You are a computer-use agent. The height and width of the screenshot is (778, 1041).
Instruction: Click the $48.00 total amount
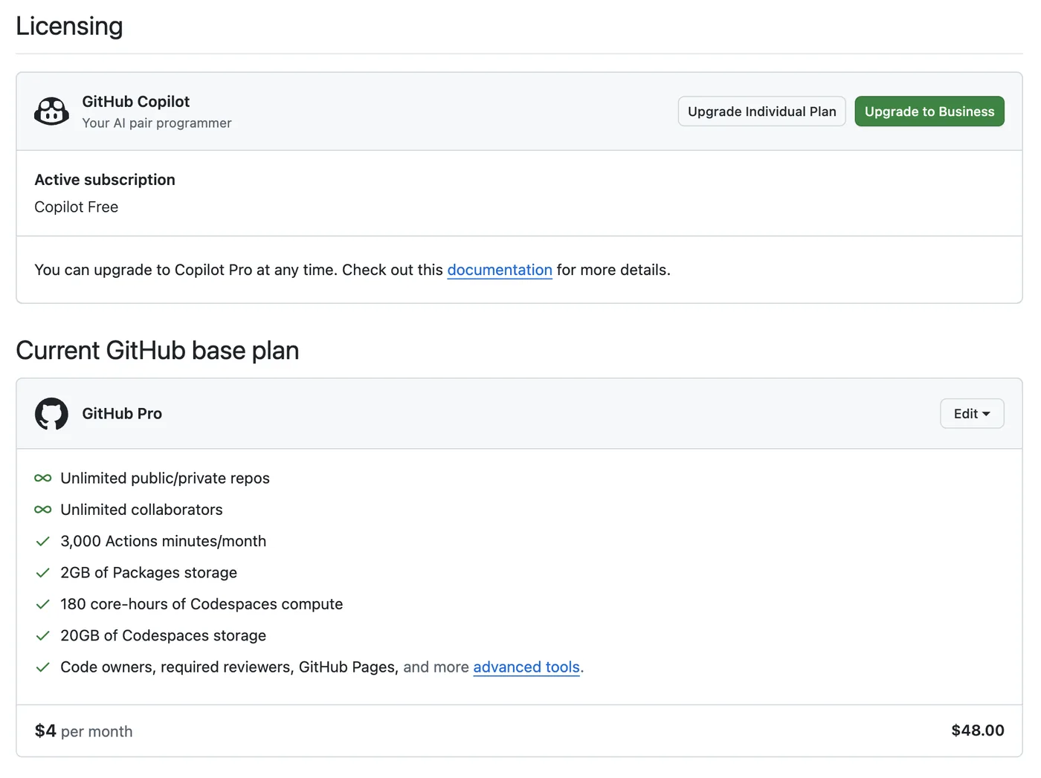tap(978, 730)
